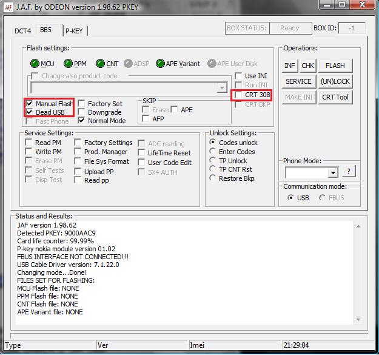379x355 pixels.
Task: Click the PPM green file selector
Action: 68,64
